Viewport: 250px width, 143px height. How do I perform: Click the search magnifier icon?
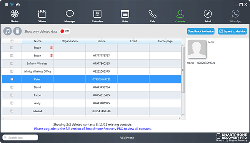point(5,138)
